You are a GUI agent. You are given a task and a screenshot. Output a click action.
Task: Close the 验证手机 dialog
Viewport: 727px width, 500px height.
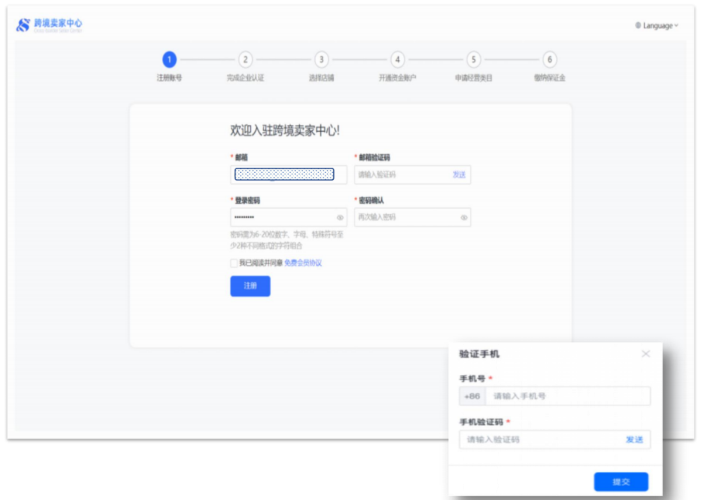pyautogui.click(x=646, y=354)
